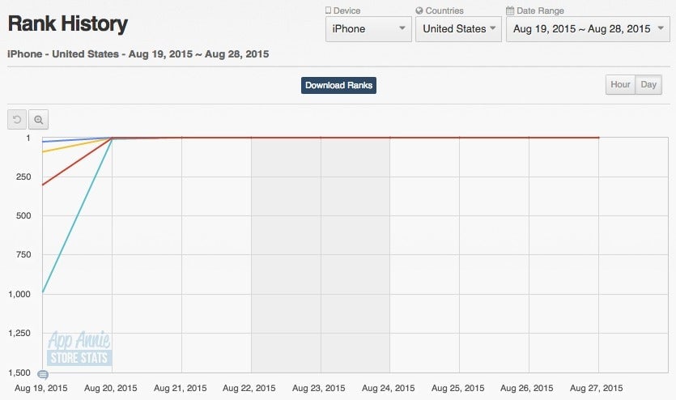Expand the Aug 19 – Aug 28 date range selector
Viewport: 676px width, 400px height.
point(588,29)
